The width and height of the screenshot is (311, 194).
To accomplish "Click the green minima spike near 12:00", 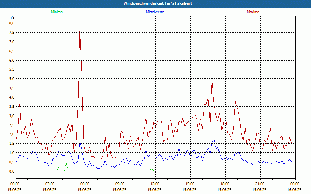I will pos(152,168).
